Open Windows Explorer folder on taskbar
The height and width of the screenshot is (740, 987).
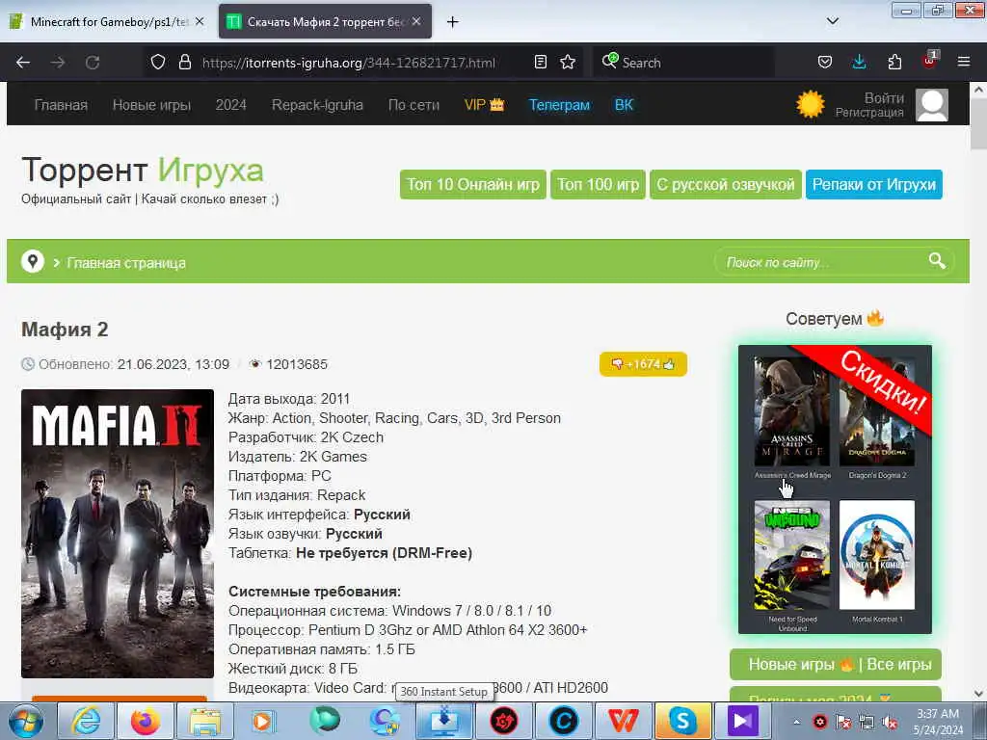click(x=204, y=721)
